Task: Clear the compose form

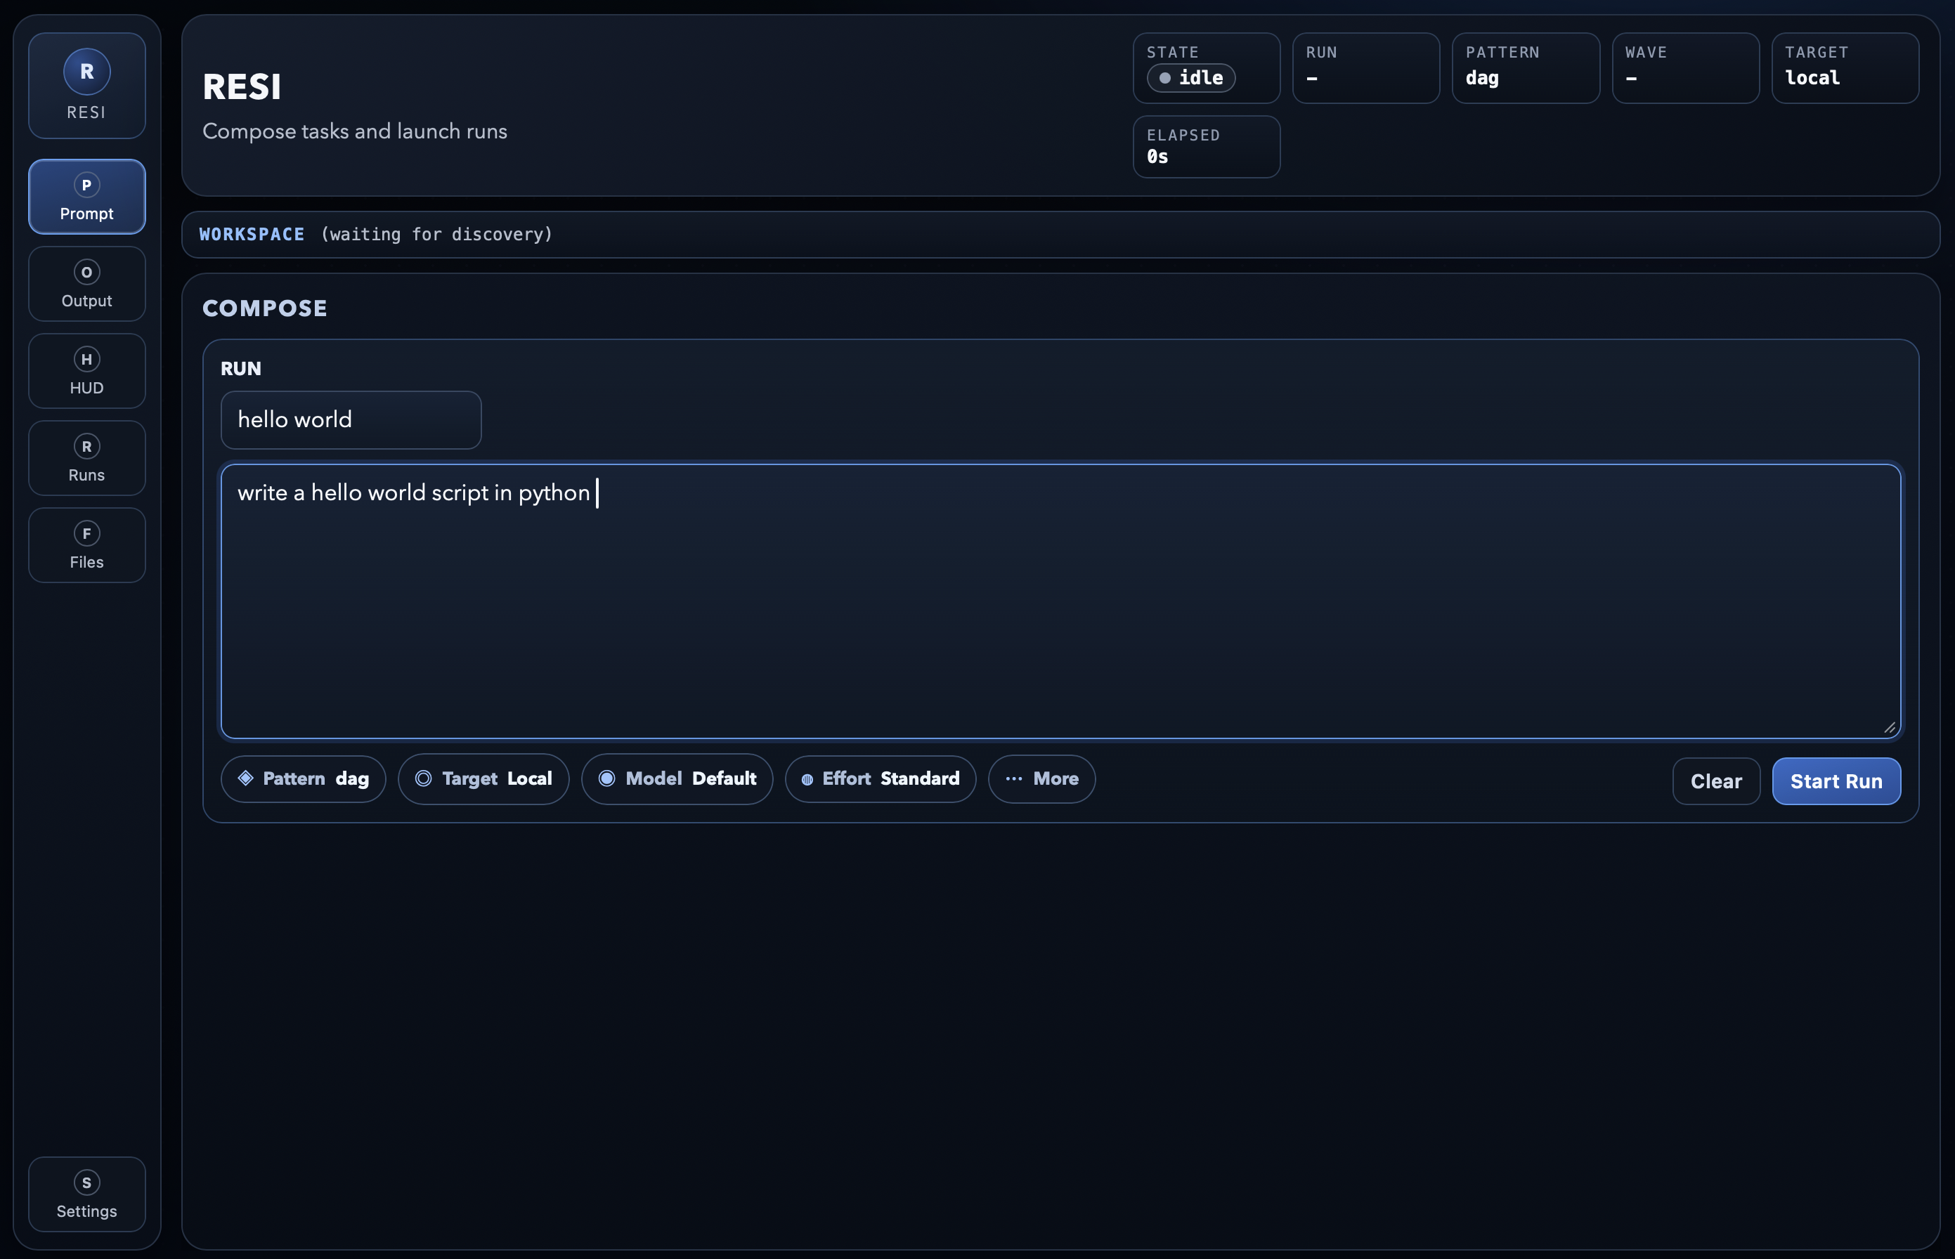Action: [1715, 781]
